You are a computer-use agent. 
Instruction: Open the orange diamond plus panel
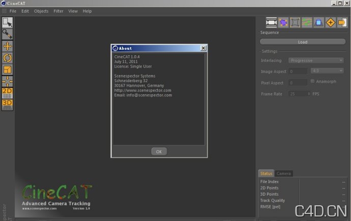tap(331, 22)
